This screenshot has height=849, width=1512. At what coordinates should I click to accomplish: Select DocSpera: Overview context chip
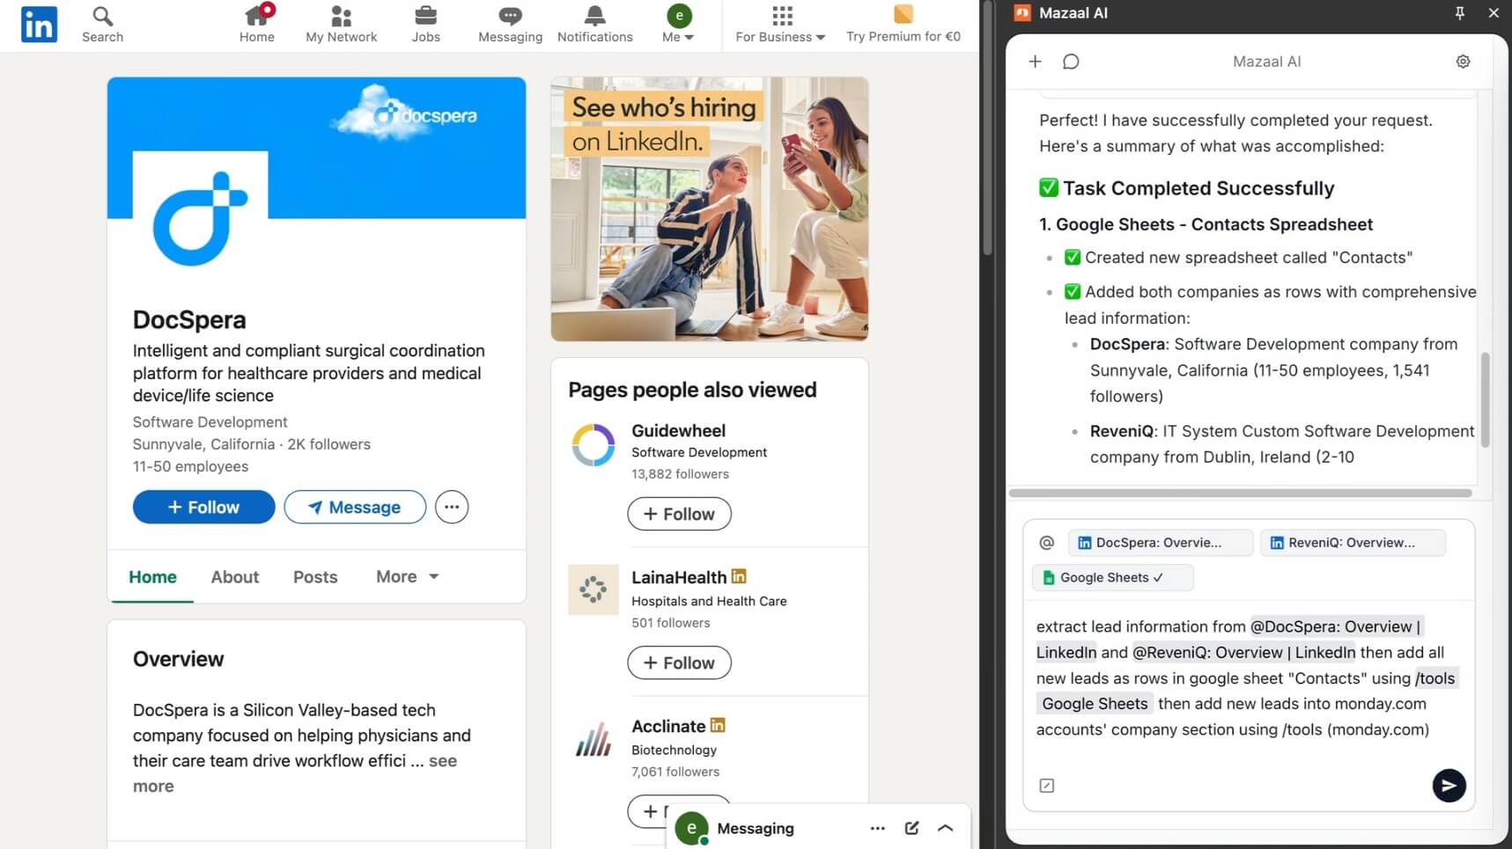1160,543
